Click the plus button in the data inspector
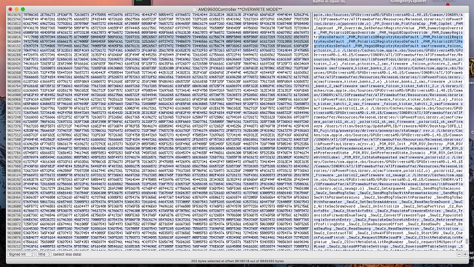The height and width of the screenshot is (267, 474). click(x=465, y=255)
